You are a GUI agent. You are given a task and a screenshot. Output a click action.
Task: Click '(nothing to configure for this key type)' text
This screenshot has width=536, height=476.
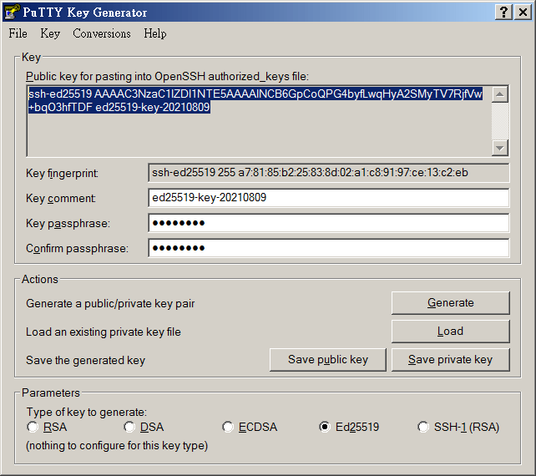[117, 446]
